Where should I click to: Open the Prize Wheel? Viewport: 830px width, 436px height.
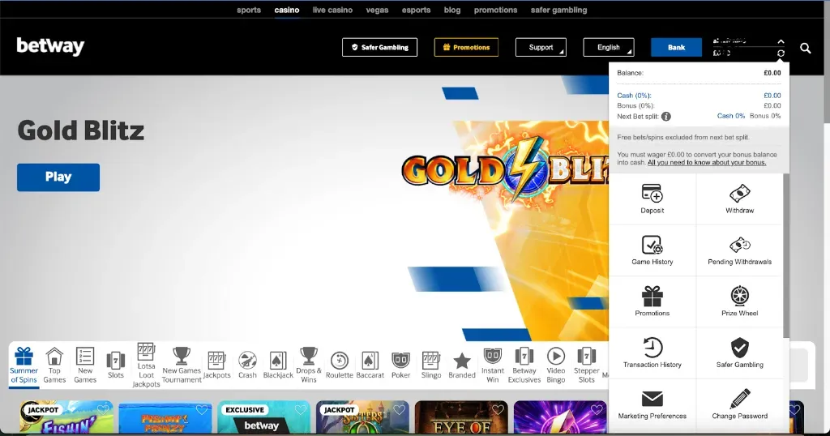(739, 301)
